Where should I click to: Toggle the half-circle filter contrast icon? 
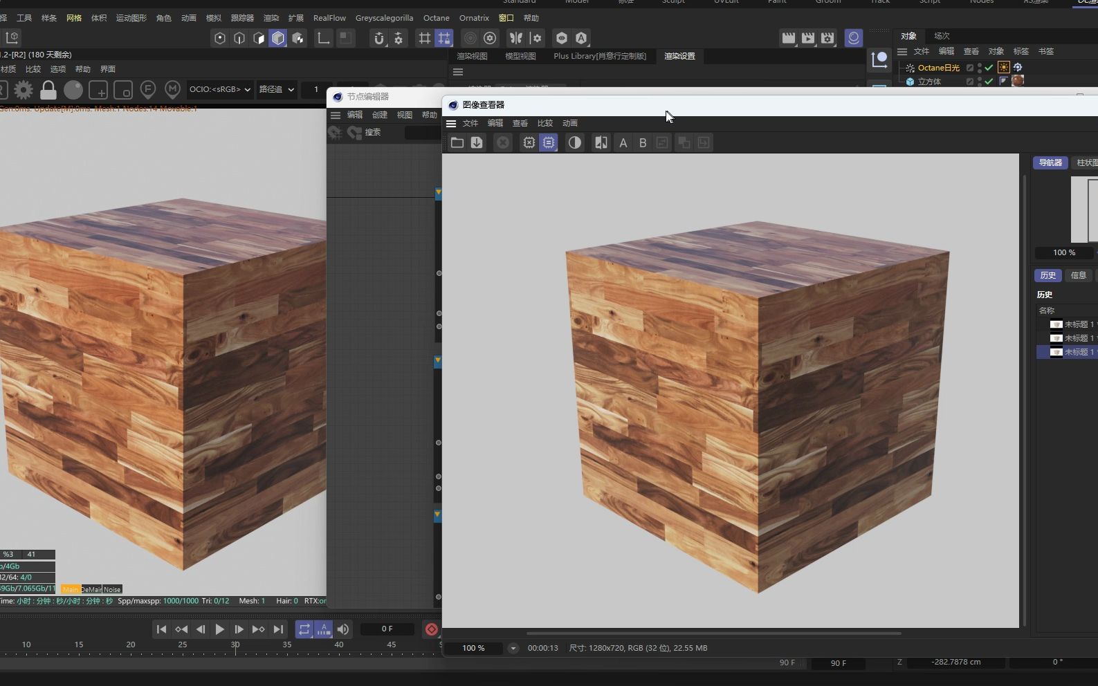[x=575, y=142]
